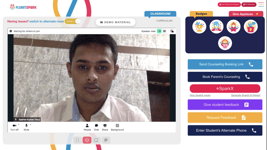Change the video Background
The width and height of the screenshot is (267, 150).
coord(117,127)
